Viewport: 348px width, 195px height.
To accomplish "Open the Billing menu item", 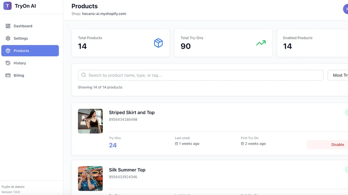I will coord(30,75).
